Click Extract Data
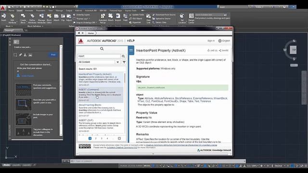The width and height of the screenshot is (308, 173). [159, 23]
